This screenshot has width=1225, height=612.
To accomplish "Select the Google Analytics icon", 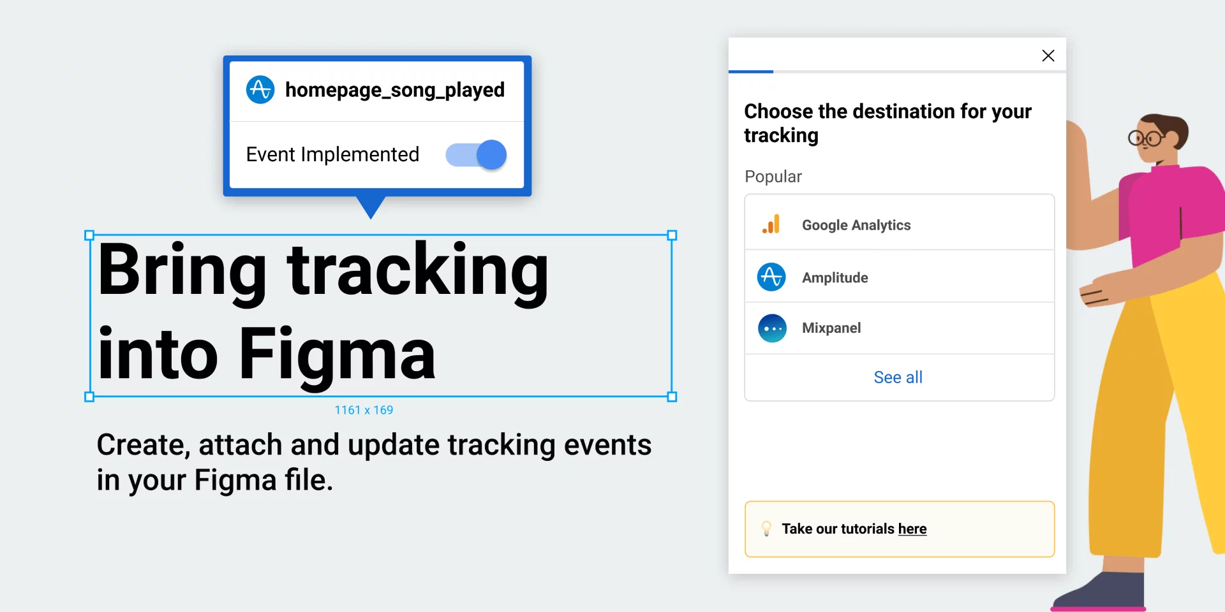I will pyautogui.click(x=772, y=224).
